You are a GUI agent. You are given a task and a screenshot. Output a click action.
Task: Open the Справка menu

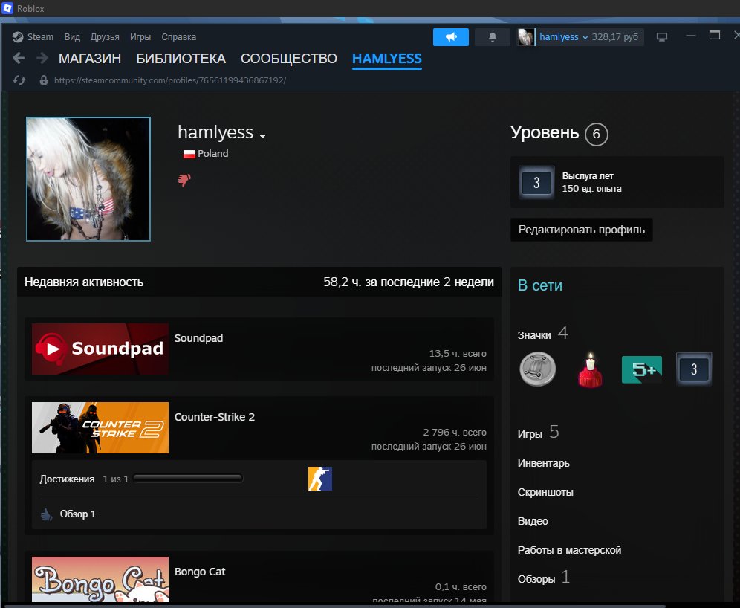coord(179,37)
